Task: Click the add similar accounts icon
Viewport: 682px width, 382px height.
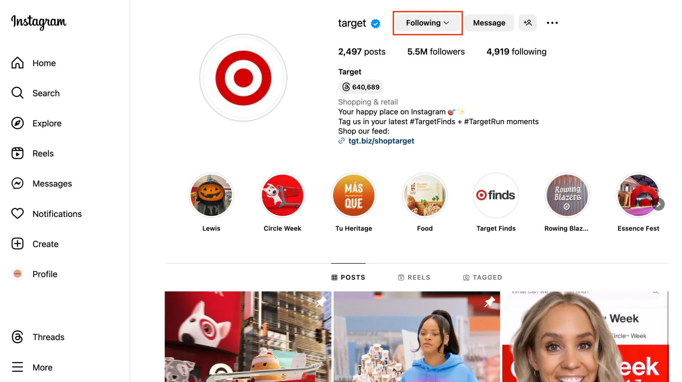Action: point(528,23)
